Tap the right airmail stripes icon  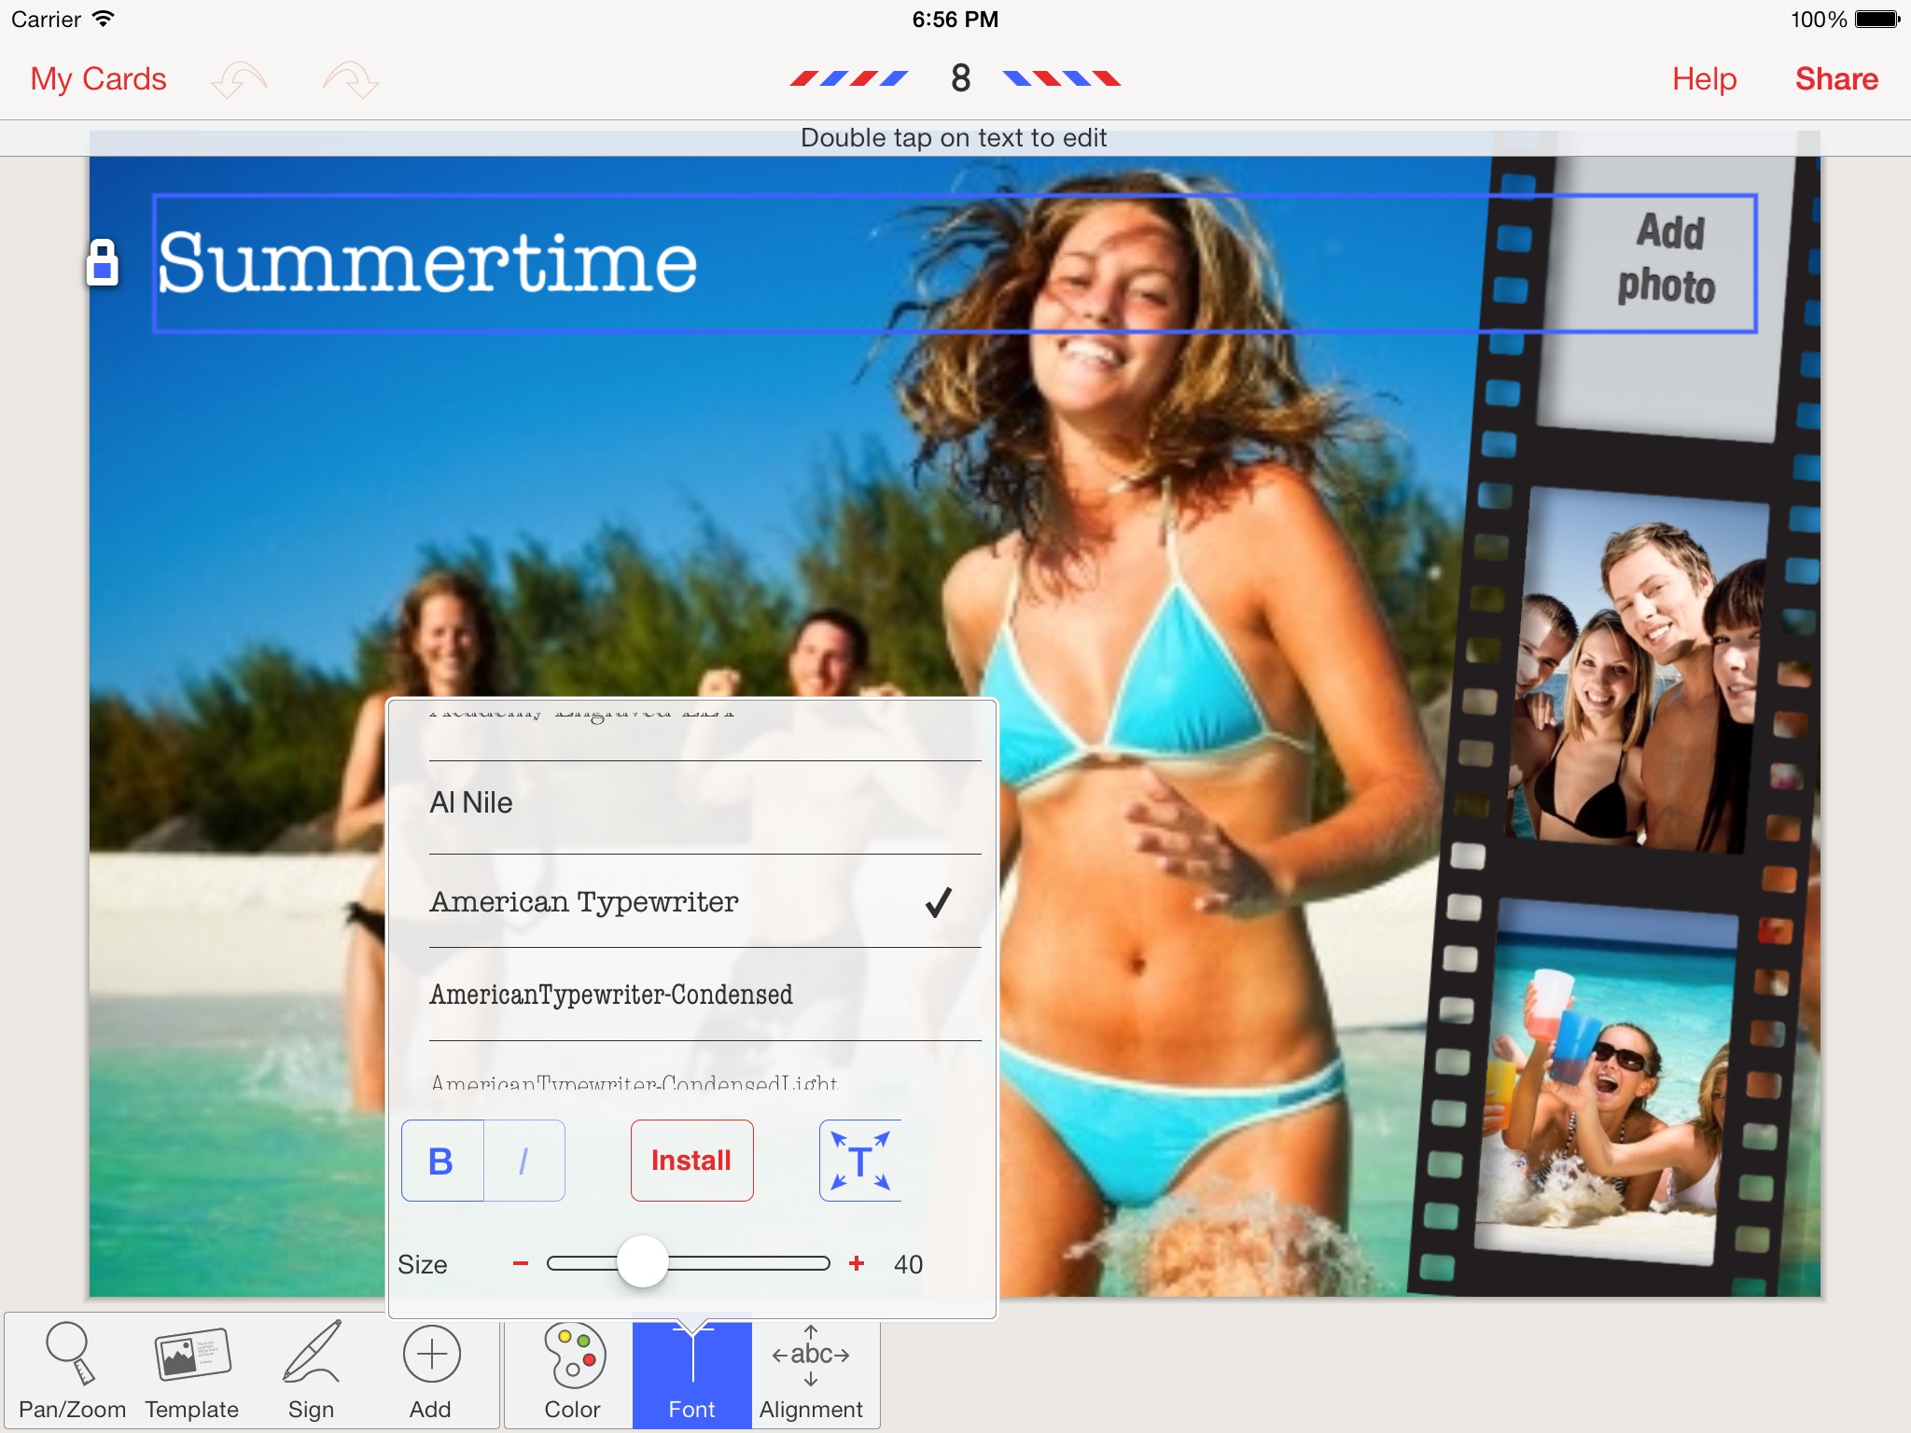pyautogui.click(x=1062, y=78)
